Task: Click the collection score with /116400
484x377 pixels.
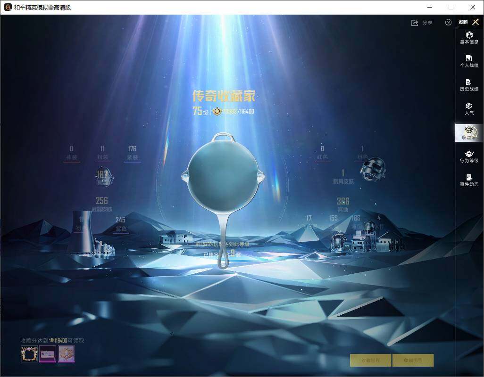Action: (x=233, y=111)
